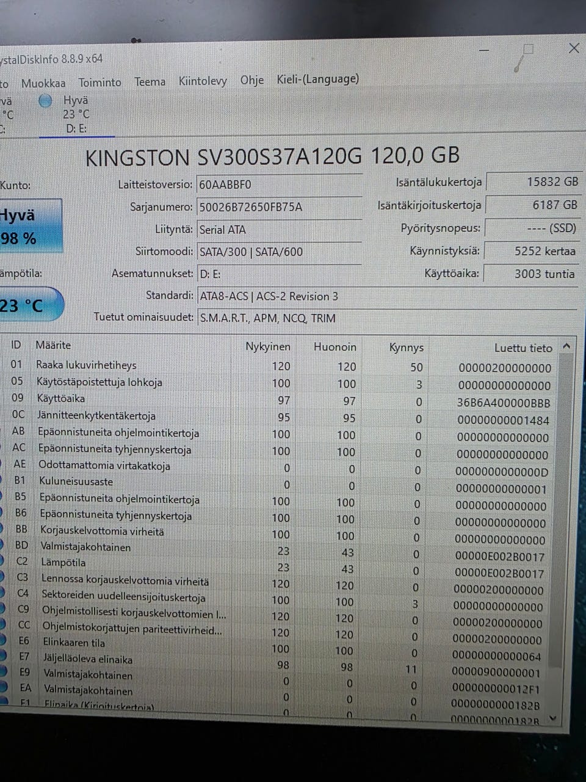Viewport: 586px width, 782px height.
Task: Click the Isäntäkirjoituskertoja value 6187 GB
Action: click(534, 205)
